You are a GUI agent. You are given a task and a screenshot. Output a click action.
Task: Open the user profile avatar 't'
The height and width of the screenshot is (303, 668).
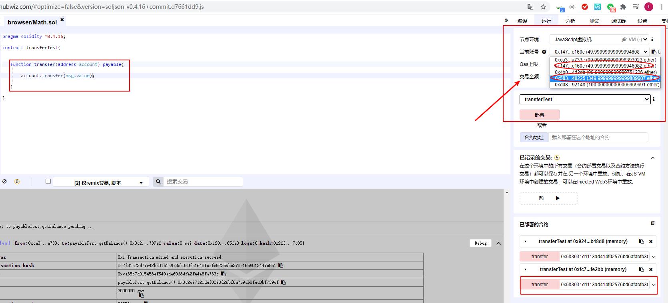(649, 7)
